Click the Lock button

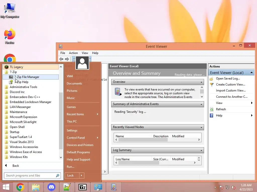pyautogui.click(x=72, y=175)
